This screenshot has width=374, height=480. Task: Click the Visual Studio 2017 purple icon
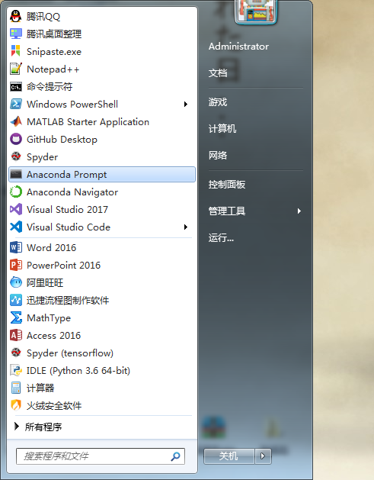[15, 209]
